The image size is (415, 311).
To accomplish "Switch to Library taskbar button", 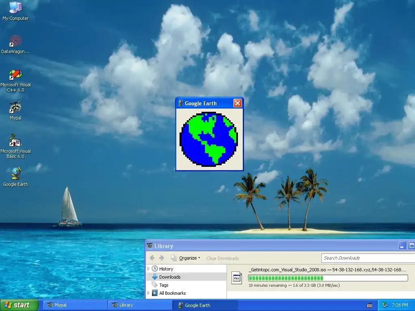I will coord(140,305).
